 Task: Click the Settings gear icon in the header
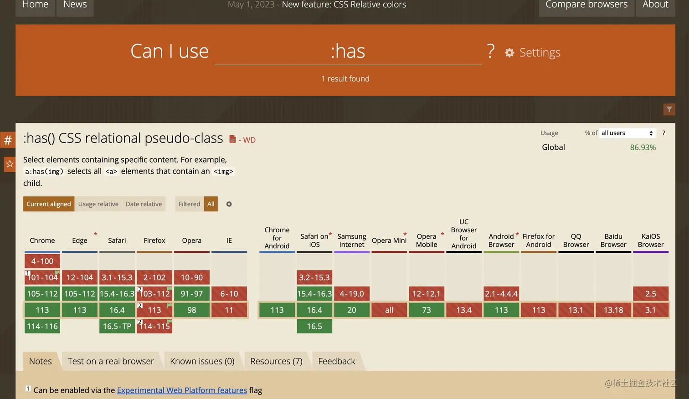coord(509,53)
